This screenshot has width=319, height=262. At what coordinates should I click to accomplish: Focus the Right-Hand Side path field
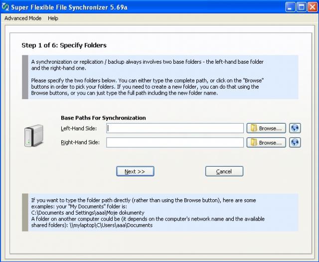tap(175, 142)
